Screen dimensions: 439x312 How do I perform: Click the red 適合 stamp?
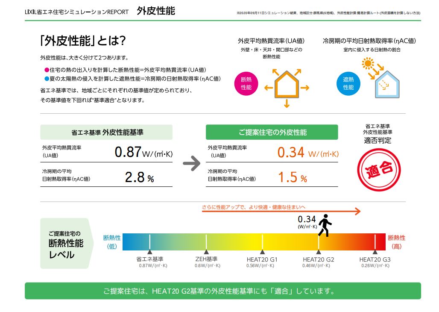[x=379, y=170]
